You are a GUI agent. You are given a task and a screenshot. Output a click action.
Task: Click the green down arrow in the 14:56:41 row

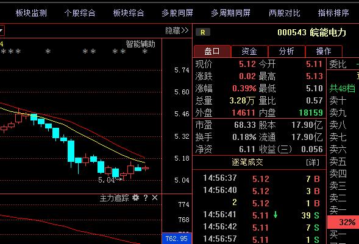(275, 215)
